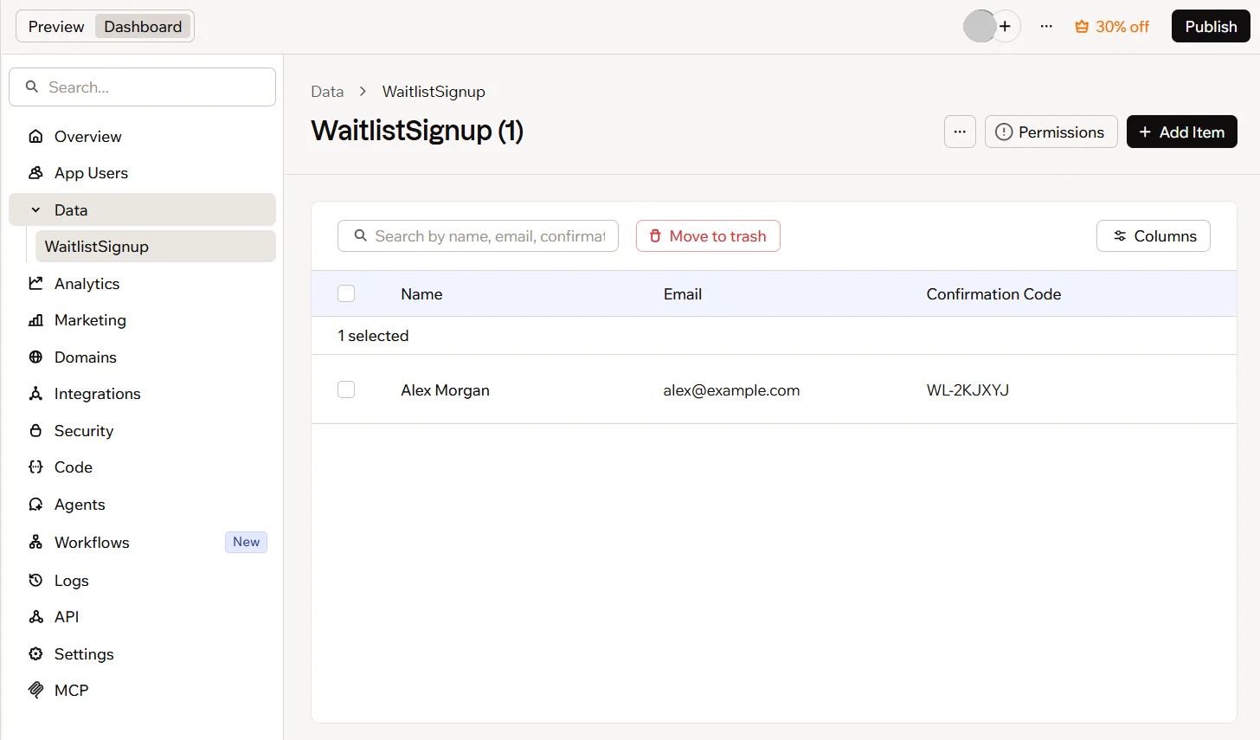Click the Publish button
Image resolution: width=1260 pixels, height=740 pixels.
tap(1211, 26)
